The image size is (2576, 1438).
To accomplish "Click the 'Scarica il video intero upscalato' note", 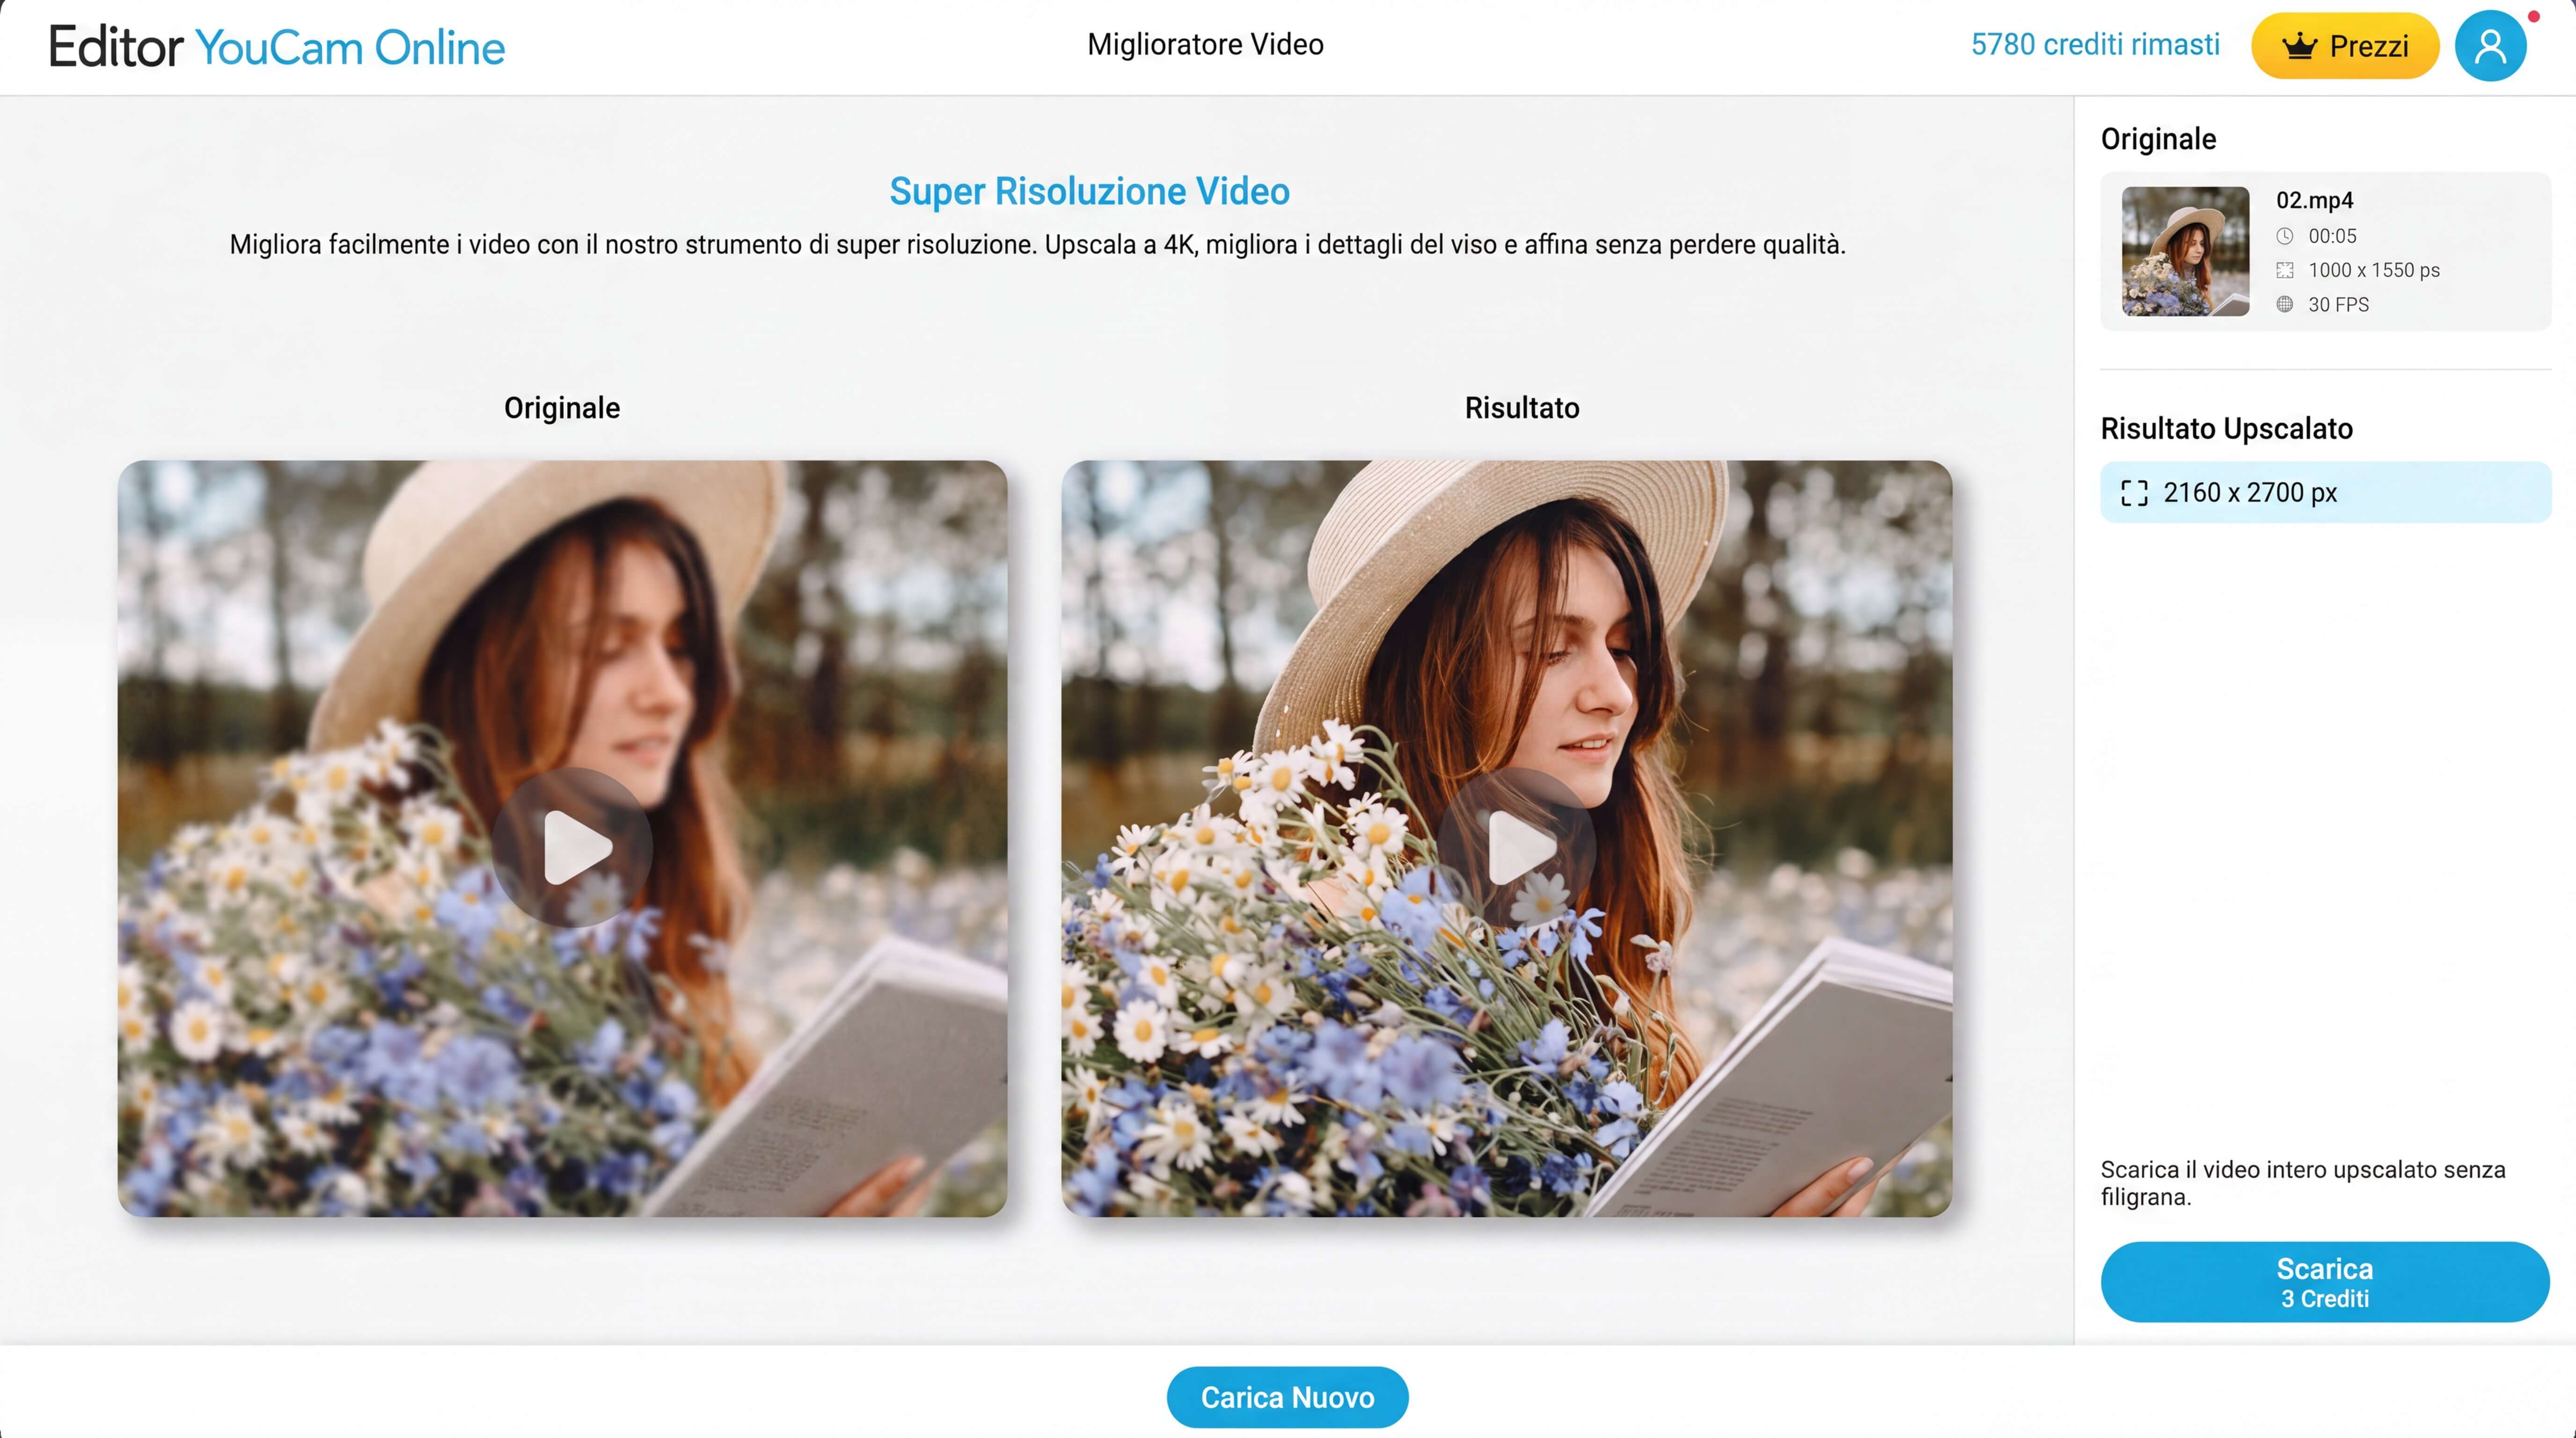I will [2303, 1183].
